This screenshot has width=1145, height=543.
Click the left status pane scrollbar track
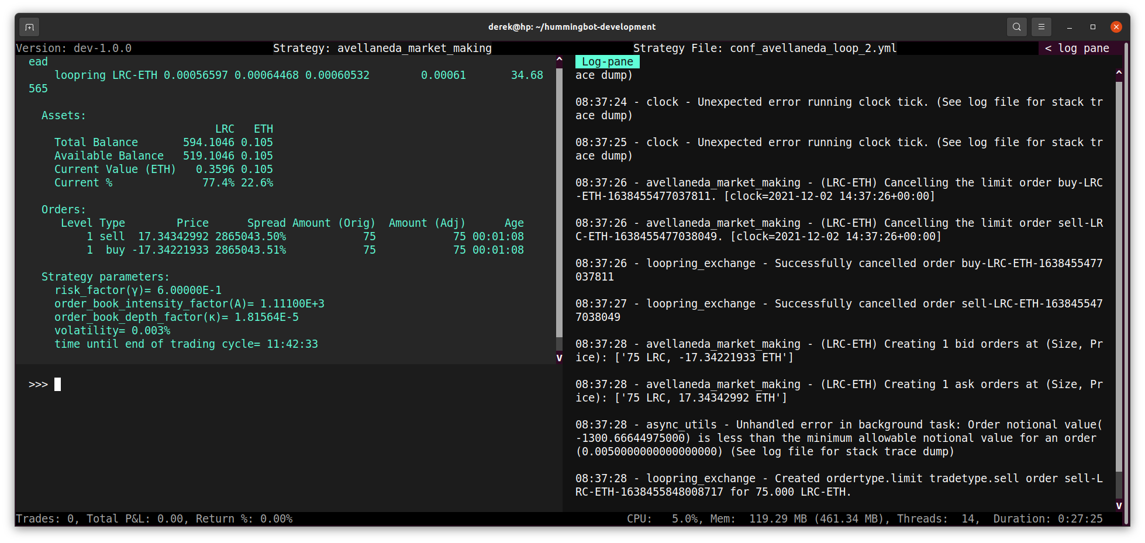559,205
